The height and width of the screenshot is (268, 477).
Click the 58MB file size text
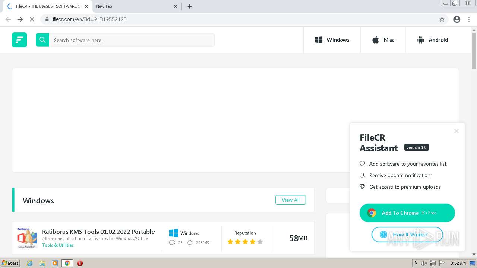tap(298, 238)
